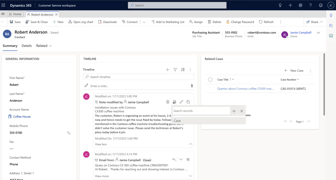Collapse the note with View less chevron

[x=190, y=144]
